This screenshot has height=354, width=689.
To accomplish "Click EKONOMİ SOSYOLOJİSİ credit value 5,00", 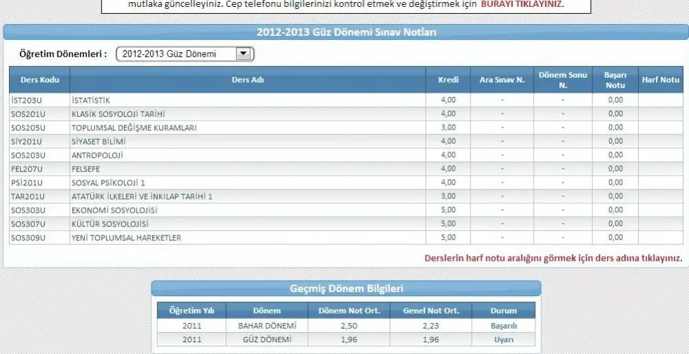I will pos(449,210).
